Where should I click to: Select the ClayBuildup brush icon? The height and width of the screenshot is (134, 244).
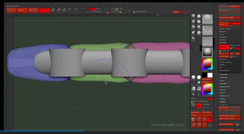pos(199,22)
